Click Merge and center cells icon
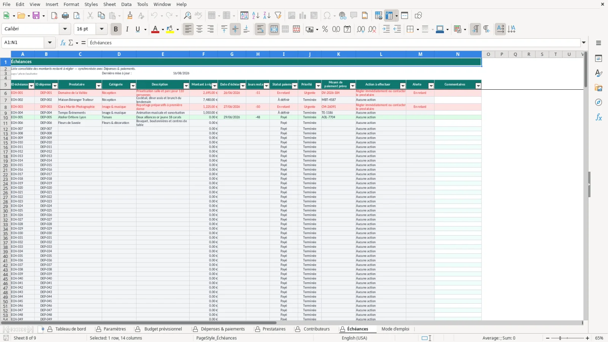Image resolution: width=608 pixels, height=342 pixels. 274,29
